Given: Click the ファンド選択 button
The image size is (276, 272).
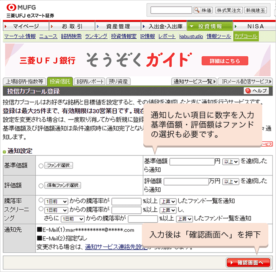Looking at the screenshot, I should (59, 165).
